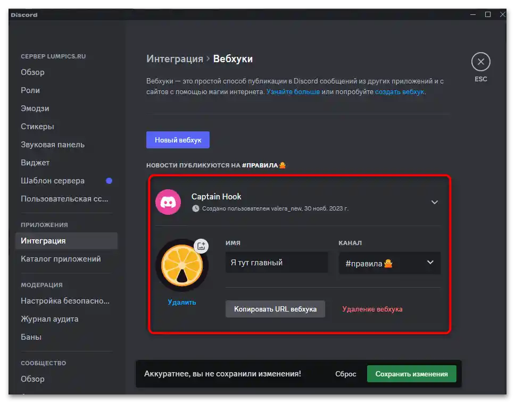515x403 pixels.
Task: Collapse the Captain Hook webhook chevron
Action: [434, 202]
